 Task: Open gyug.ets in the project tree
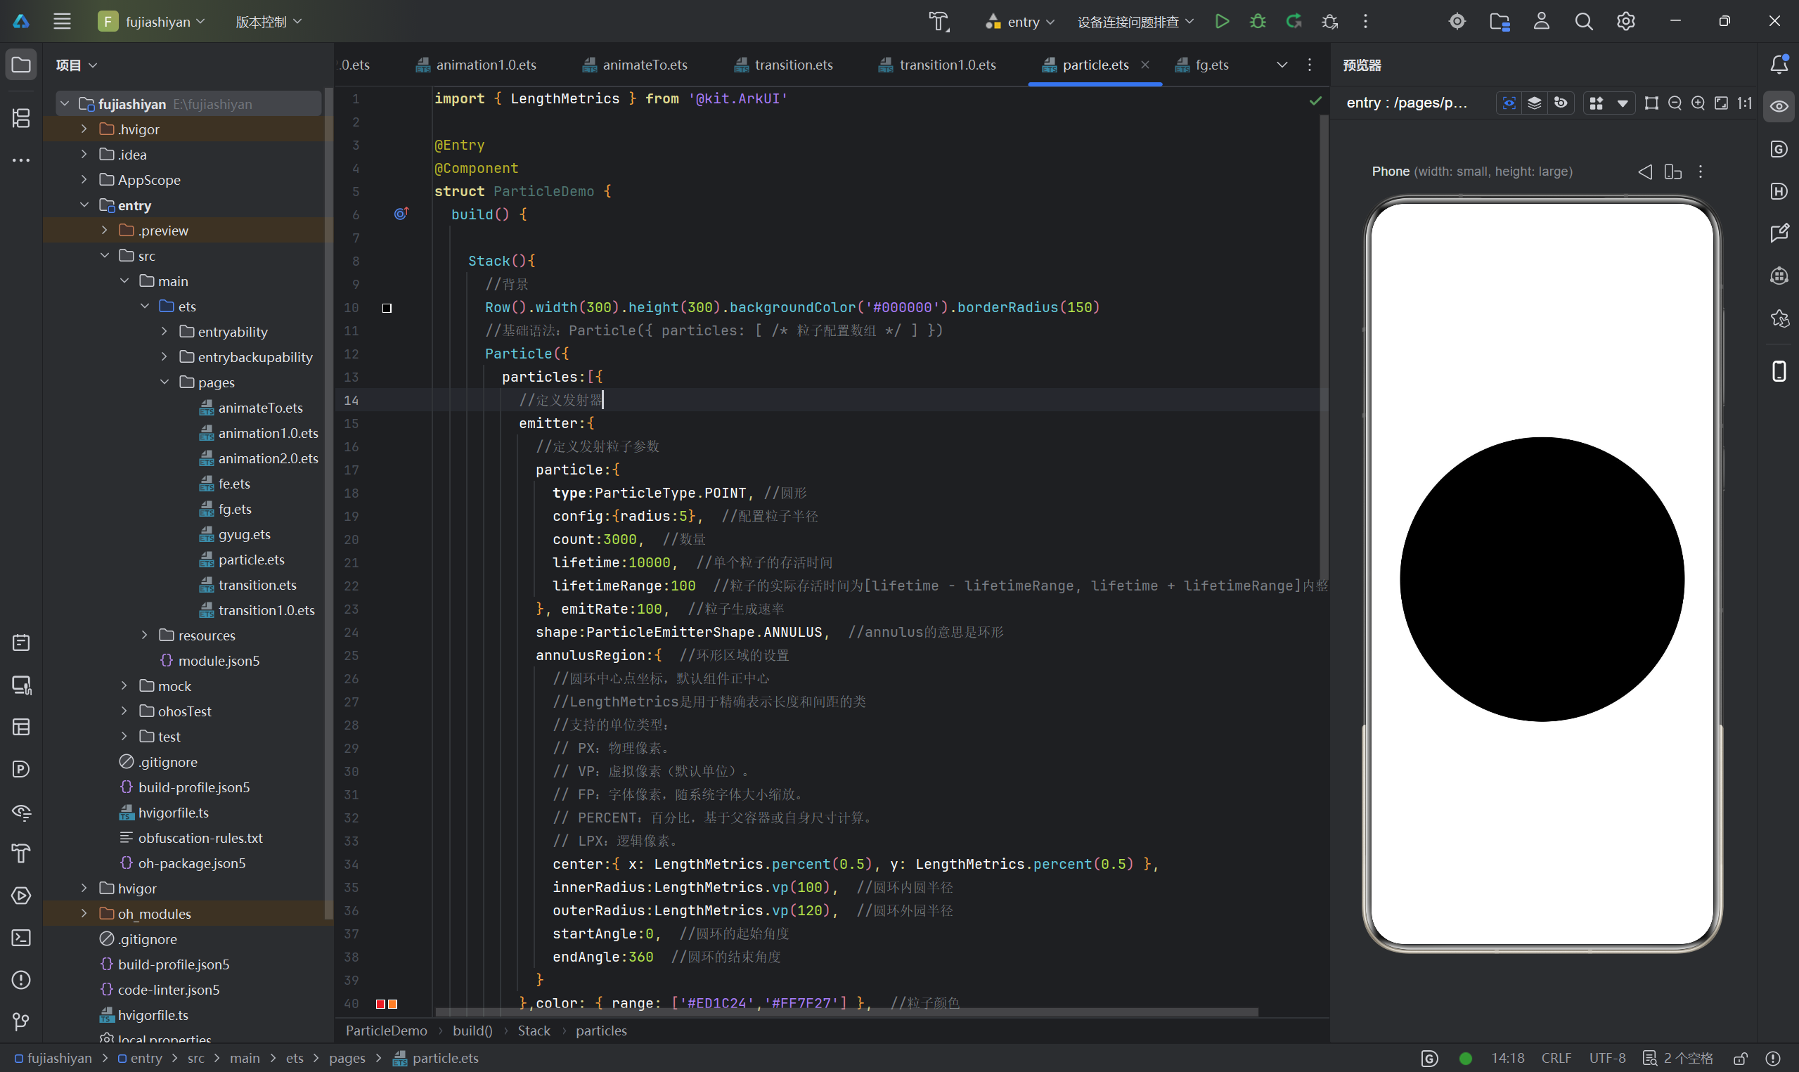point(244,534)
